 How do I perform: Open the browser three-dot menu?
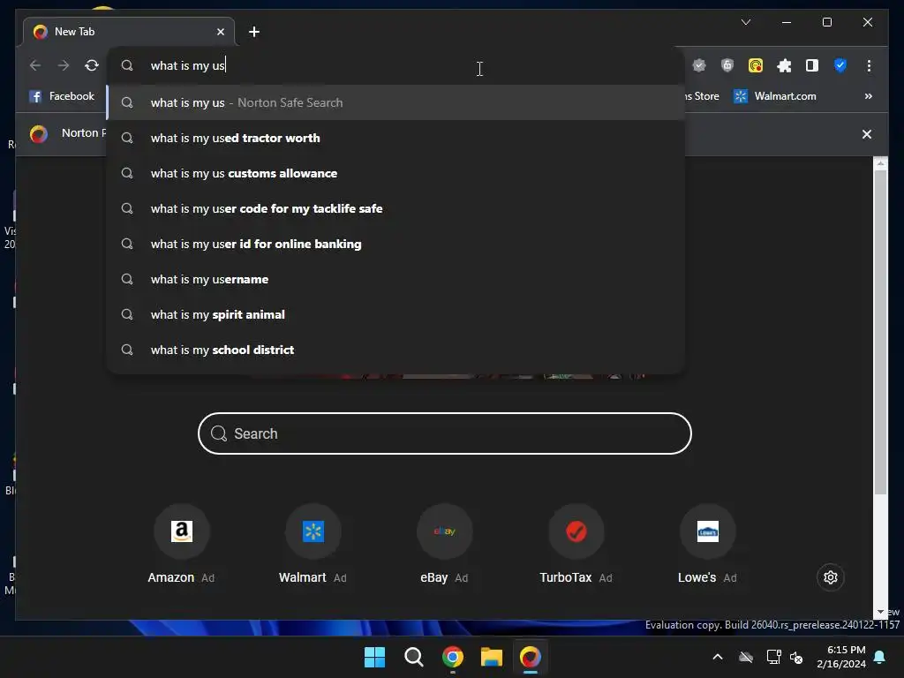tap(869, 65)
